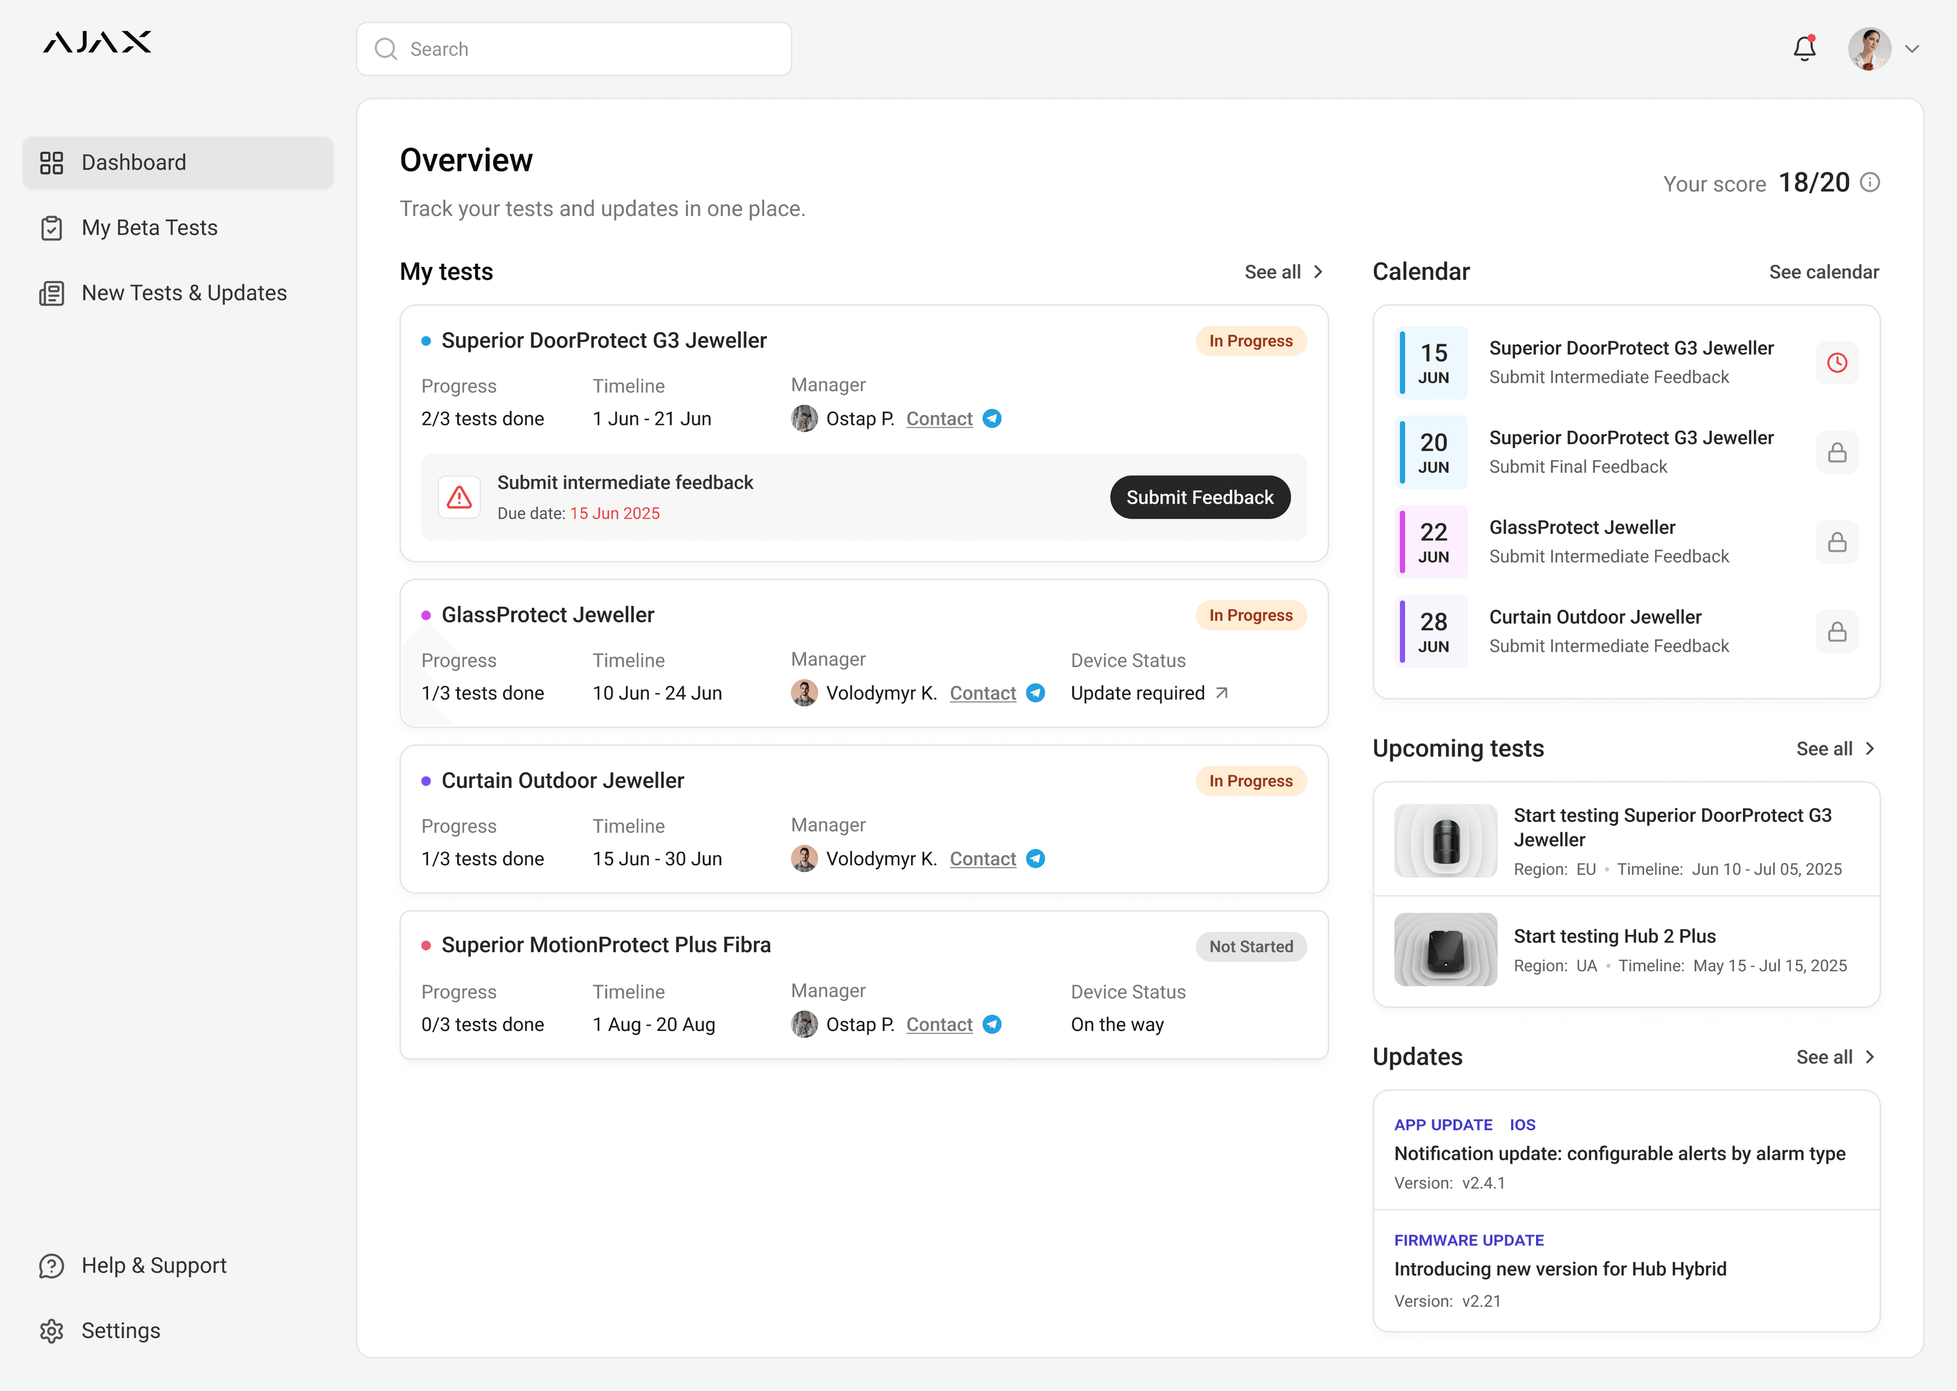1957x1391 pixels.
Task: Click the red warning triangle icon
Action: click(x=459, y=498)
